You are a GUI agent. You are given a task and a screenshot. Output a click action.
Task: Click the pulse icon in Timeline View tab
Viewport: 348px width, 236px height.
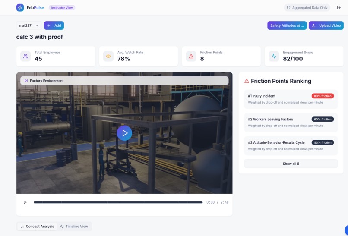coord(62,227)
